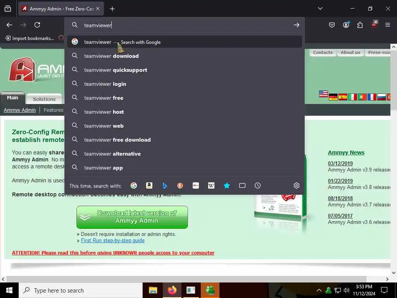The height and width of the screenshot is (298, 397).
Task: Search this time with Amazon icon
Action: point(149,185)
